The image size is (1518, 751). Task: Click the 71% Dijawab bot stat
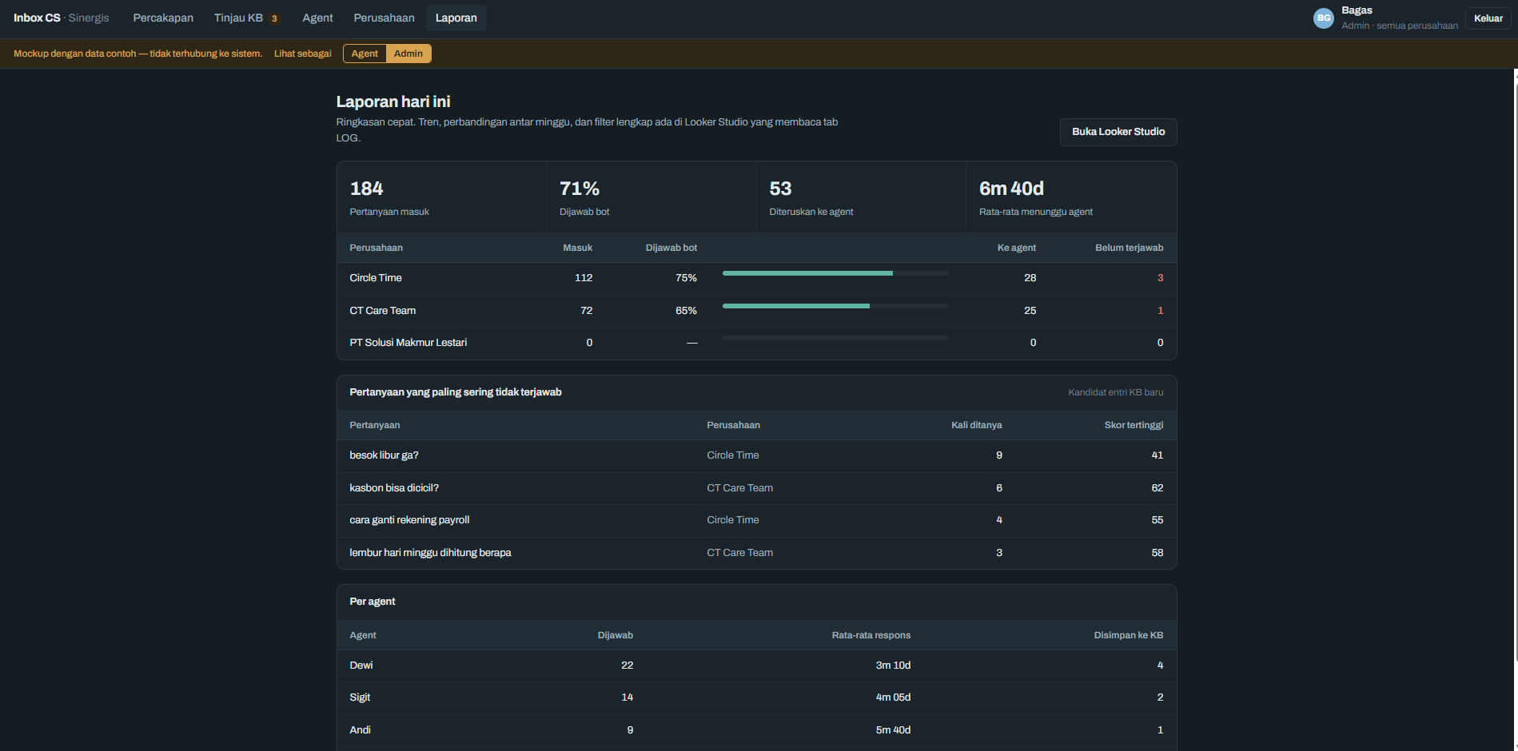(x=651, y=197)
